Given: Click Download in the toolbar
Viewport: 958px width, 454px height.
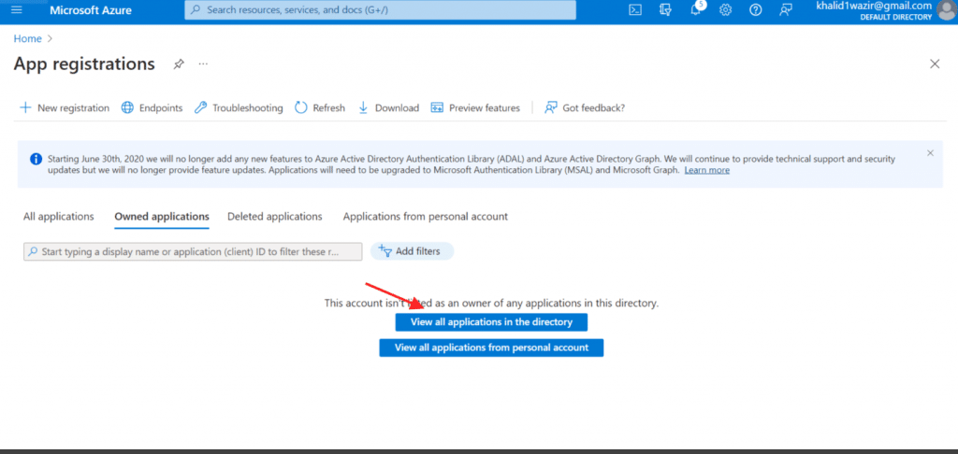Looking at the screenshot, I should point(388,108).
